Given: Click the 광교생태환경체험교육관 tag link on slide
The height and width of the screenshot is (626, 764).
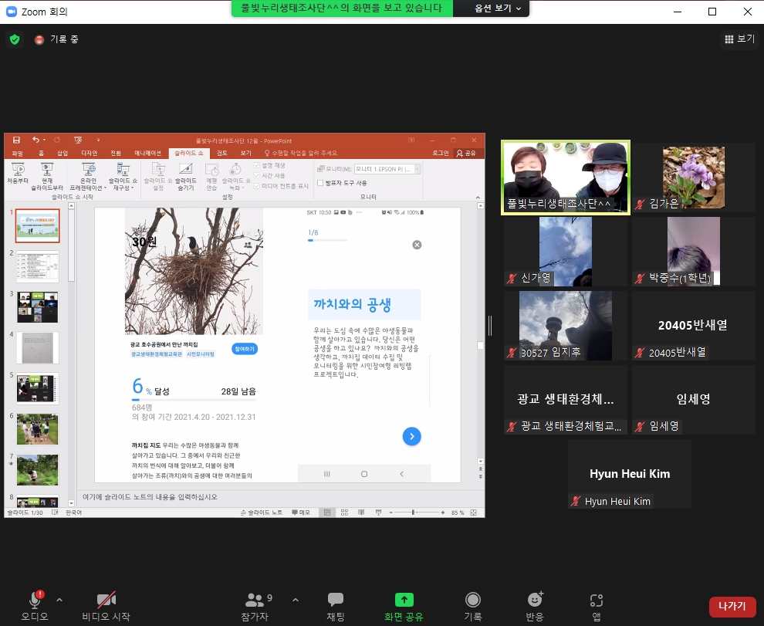Looking at the screenshot, I should pos(157,354).
